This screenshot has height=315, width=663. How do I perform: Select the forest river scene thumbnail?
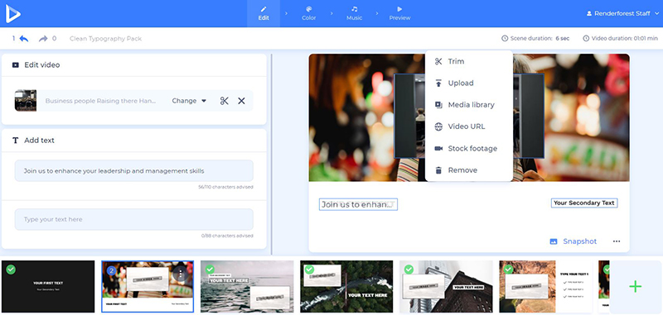[346, 286]
